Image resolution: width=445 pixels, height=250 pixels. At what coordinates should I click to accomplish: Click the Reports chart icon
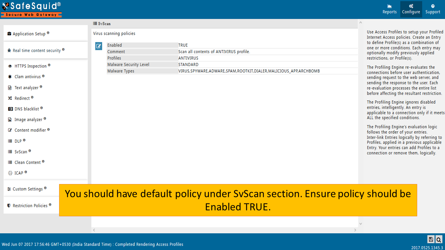[x=390, y=6]
